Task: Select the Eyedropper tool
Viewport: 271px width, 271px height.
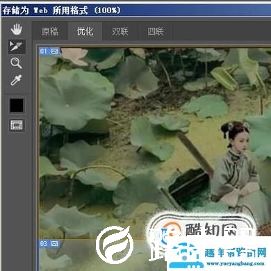Action: coord(16,80)
